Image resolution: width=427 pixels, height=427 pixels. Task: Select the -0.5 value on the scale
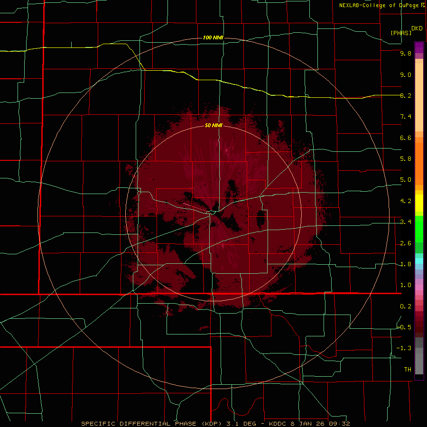(404, 327)
